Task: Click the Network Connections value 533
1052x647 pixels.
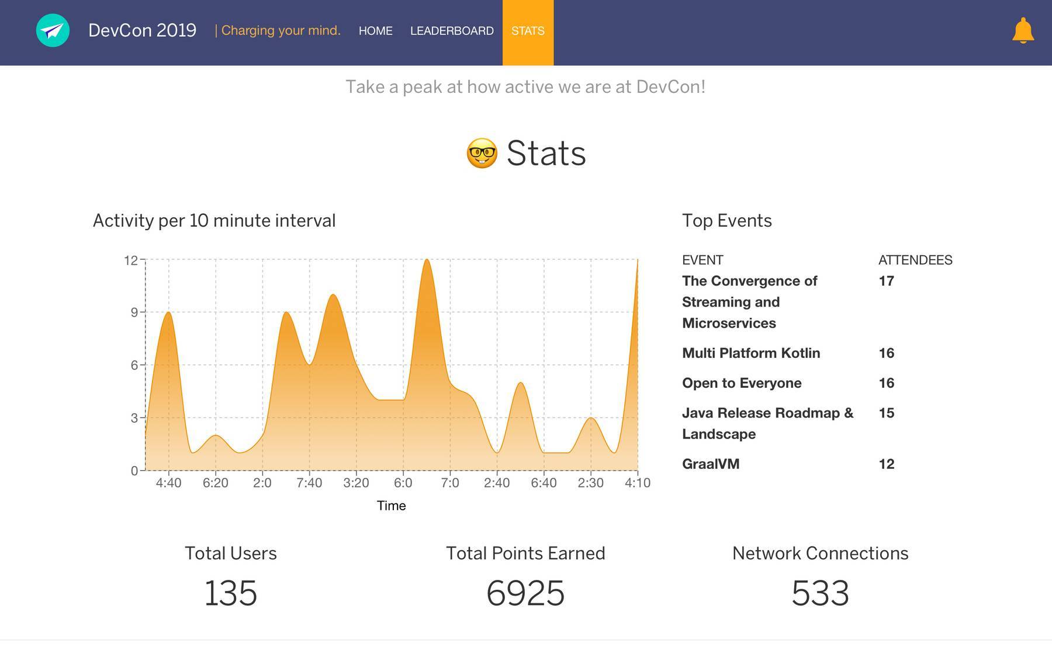Action: pos(820,593)
